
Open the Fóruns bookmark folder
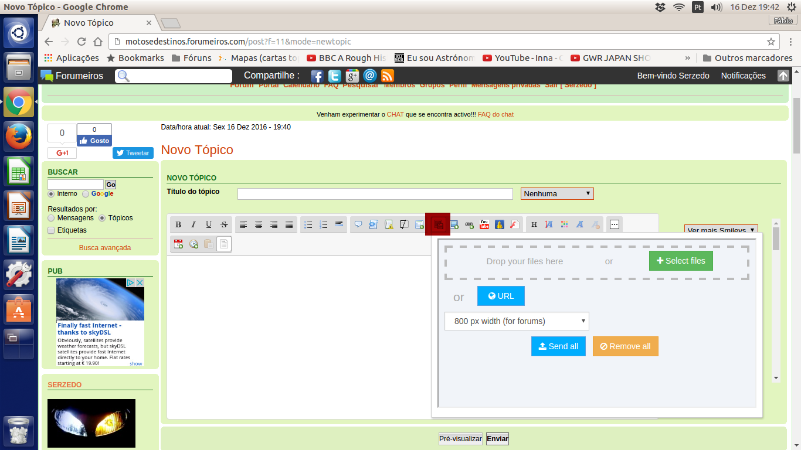tap(192, 58)
